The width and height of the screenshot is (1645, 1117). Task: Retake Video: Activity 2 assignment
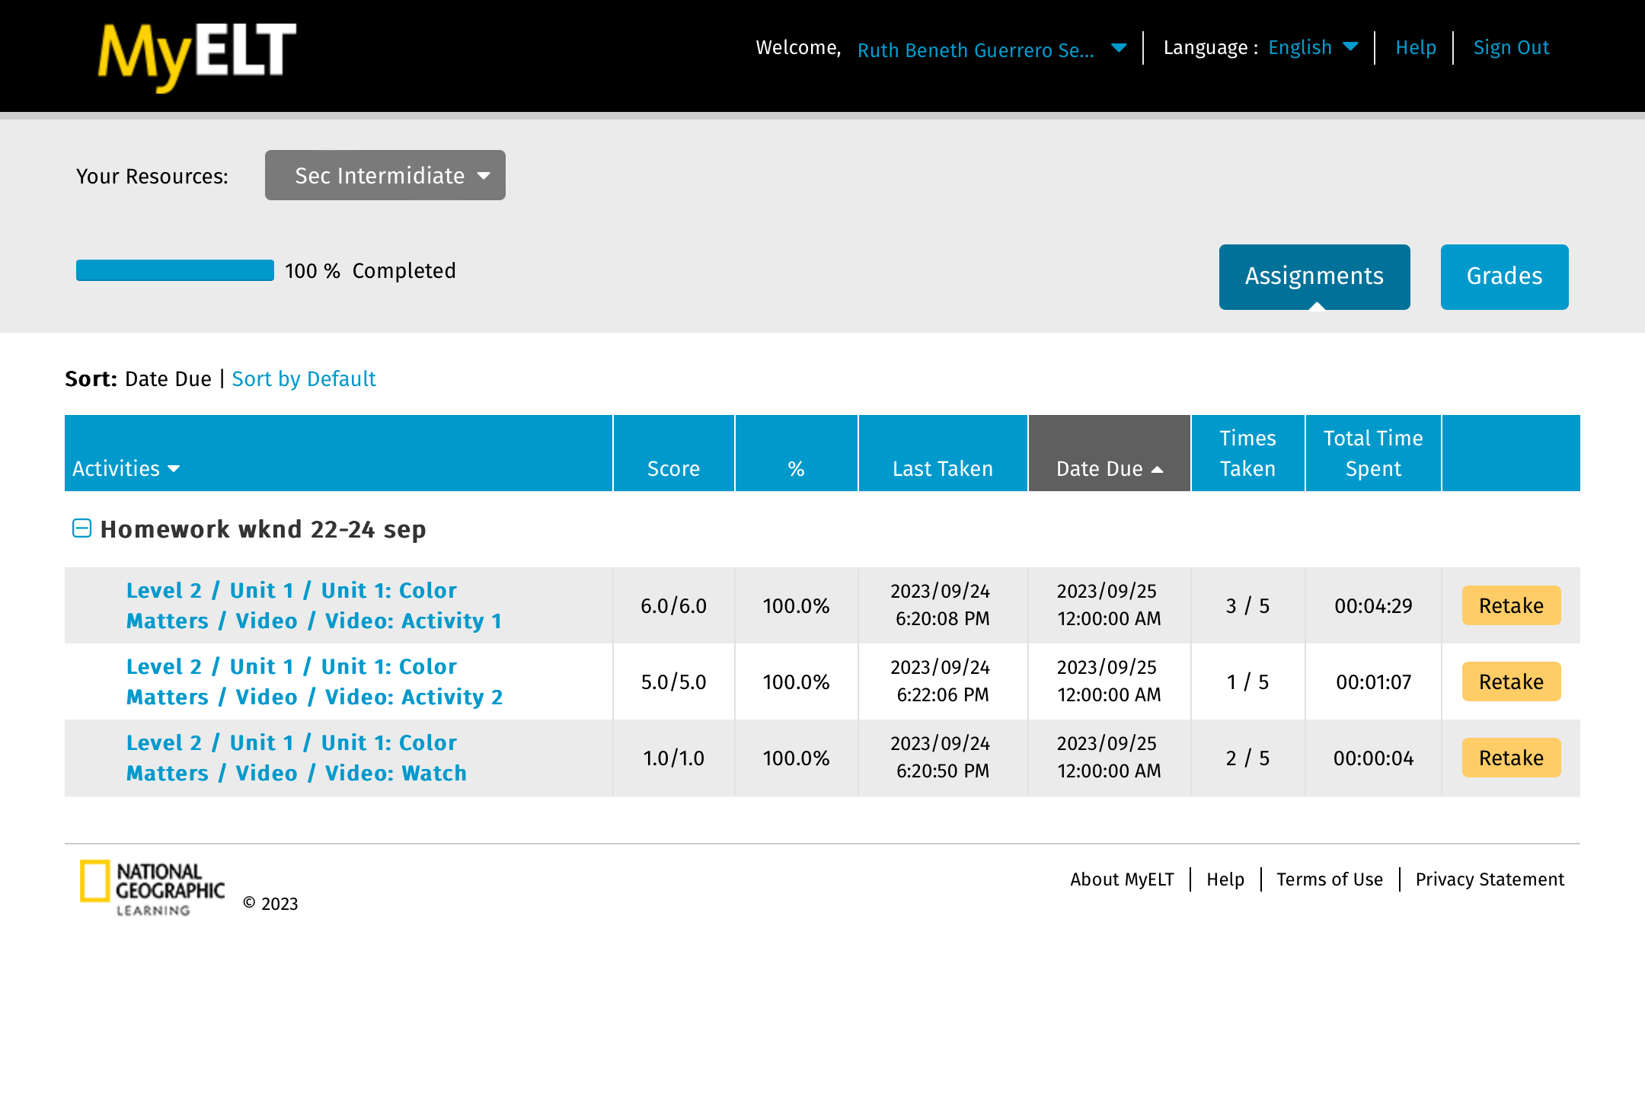[x=1510, y=681]
